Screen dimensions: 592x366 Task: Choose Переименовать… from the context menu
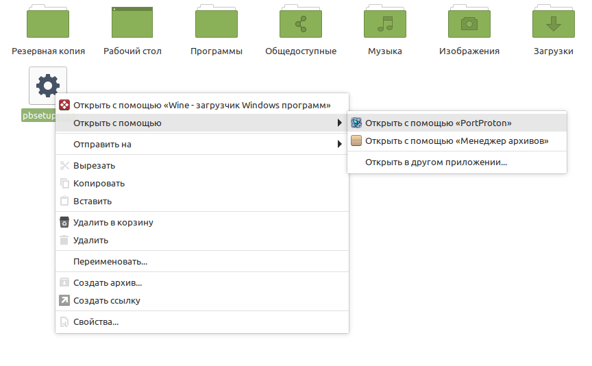click(x=202, y=261)
